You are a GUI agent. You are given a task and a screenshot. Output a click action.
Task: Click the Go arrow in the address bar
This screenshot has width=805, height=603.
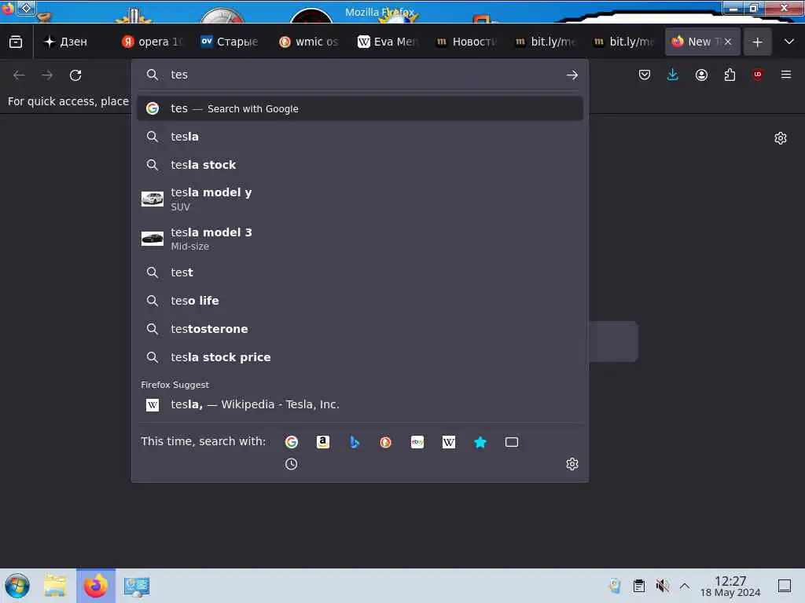pyautogui.click(x=572, y=75)
